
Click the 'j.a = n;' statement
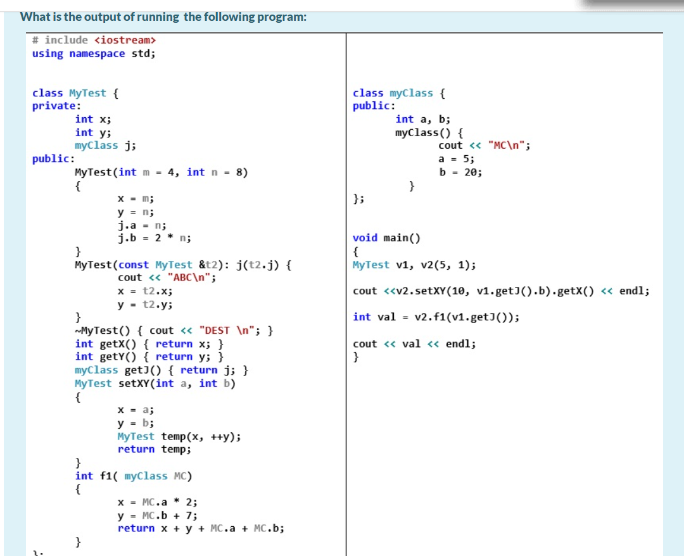pyautogui.click(x=142, y=225)
